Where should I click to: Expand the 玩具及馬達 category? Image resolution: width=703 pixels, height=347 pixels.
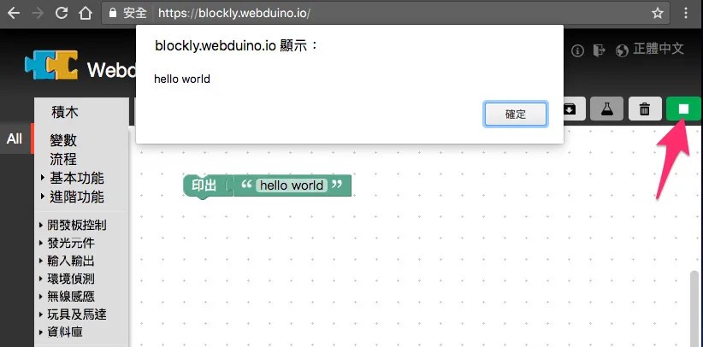pos(73,315)
